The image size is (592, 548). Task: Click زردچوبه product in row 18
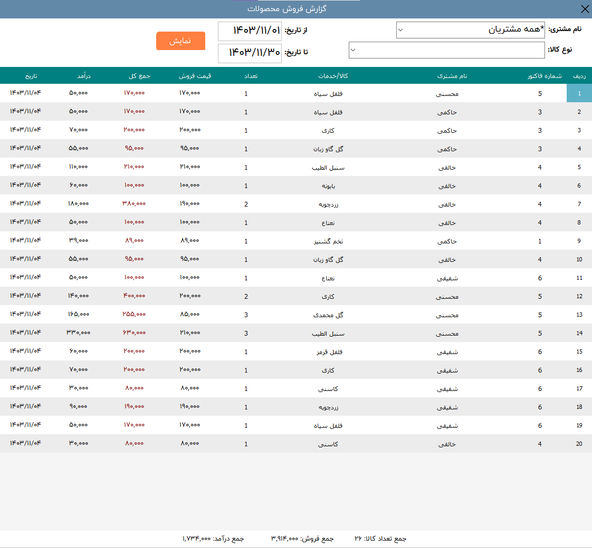point(328,407)
